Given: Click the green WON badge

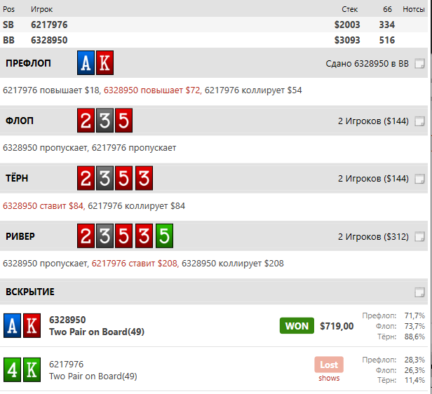Looking at the screenshot, I should (297, 326).
